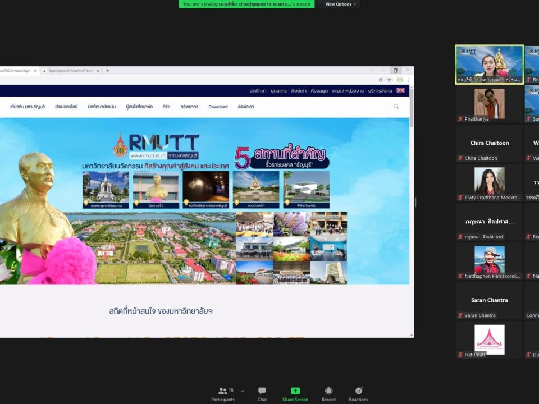Click the muted mic icon beside Chira Chaitoon
Screen dimensions: 539x404
[x=460, y=158]
